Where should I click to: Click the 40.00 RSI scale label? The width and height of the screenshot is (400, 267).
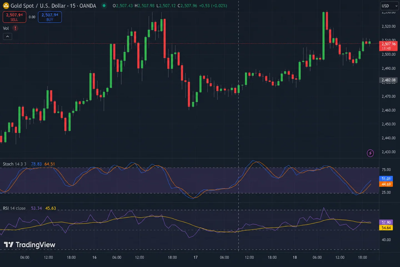(386, 240)
